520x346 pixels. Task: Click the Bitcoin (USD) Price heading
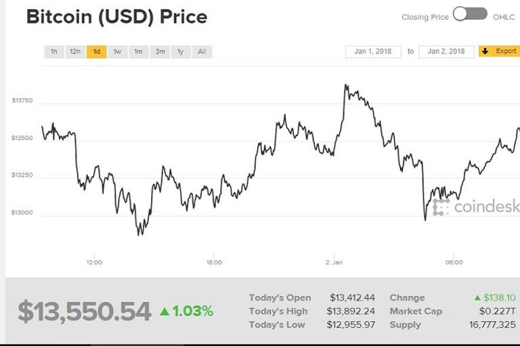[x=116, y=16]
